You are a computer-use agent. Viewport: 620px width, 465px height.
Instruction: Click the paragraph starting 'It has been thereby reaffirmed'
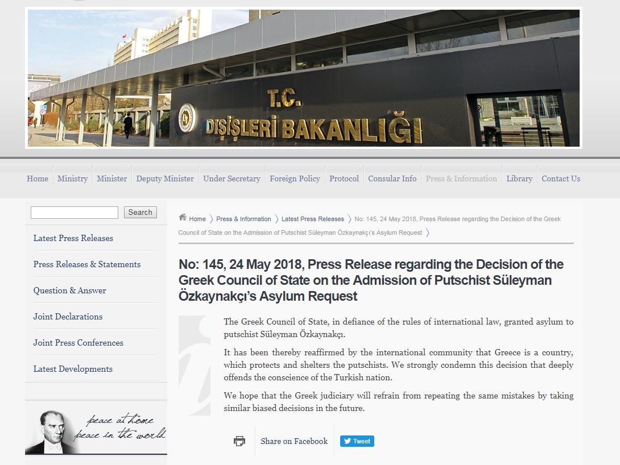point(399,364)
